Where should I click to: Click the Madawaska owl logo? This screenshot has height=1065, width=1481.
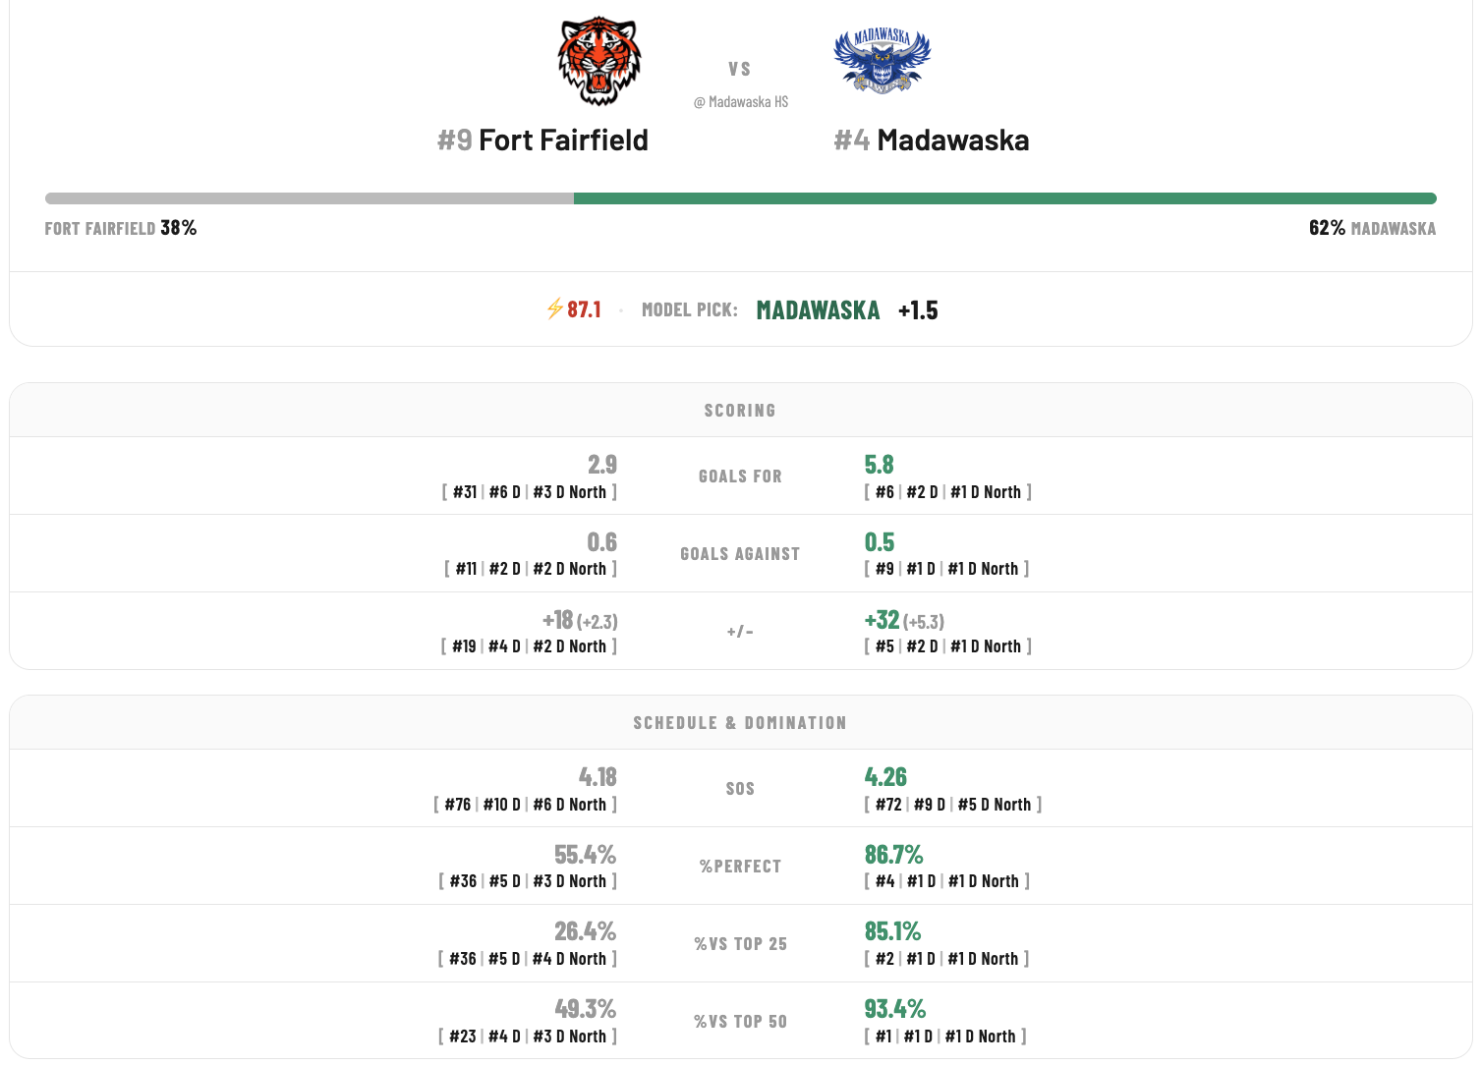pyautogui.click(x=883, y=60)
